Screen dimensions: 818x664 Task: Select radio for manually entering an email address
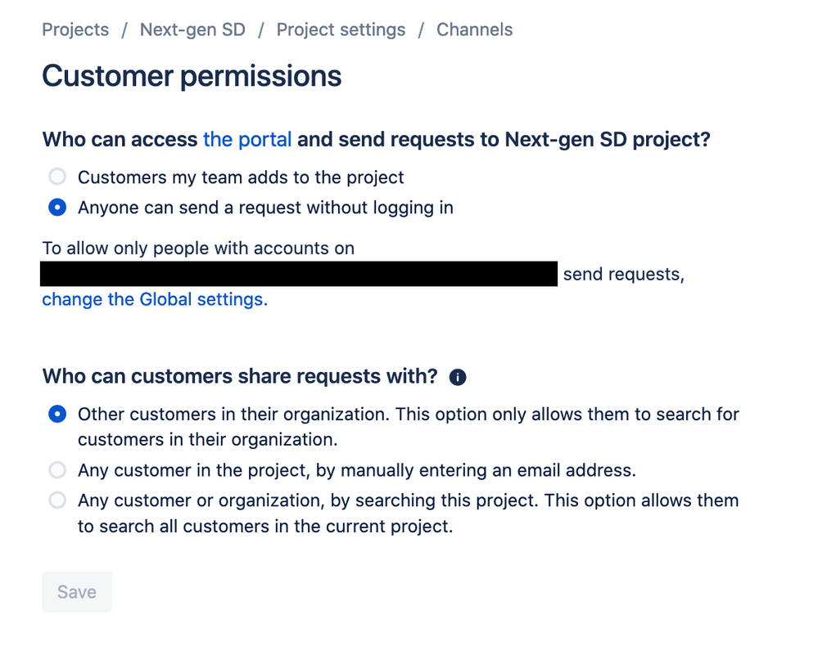(x=57, y=470)
